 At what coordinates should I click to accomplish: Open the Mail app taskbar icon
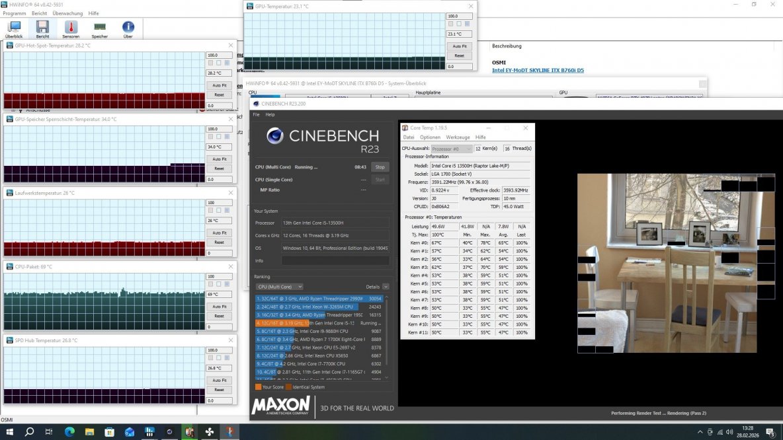point(130,432)
